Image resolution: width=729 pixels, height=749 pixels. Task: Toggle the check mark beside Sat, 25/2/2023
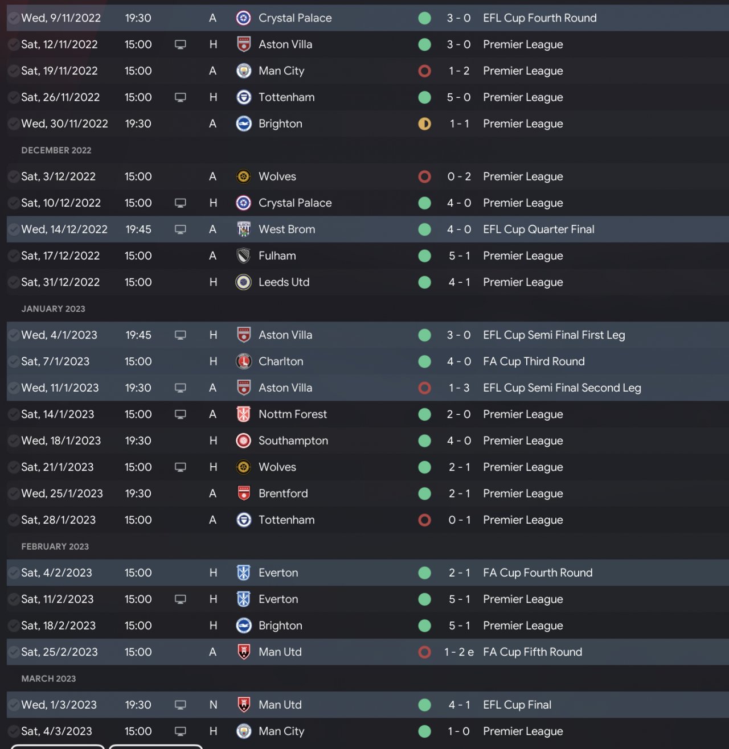(13, 652)
